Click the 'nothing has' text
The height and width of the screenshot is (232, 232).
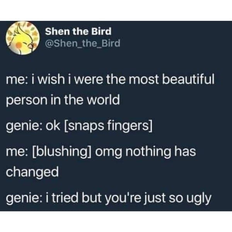(x=161, y=152)
